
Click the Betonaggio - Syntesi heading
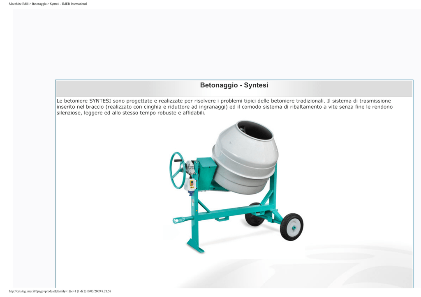(234, 85)
